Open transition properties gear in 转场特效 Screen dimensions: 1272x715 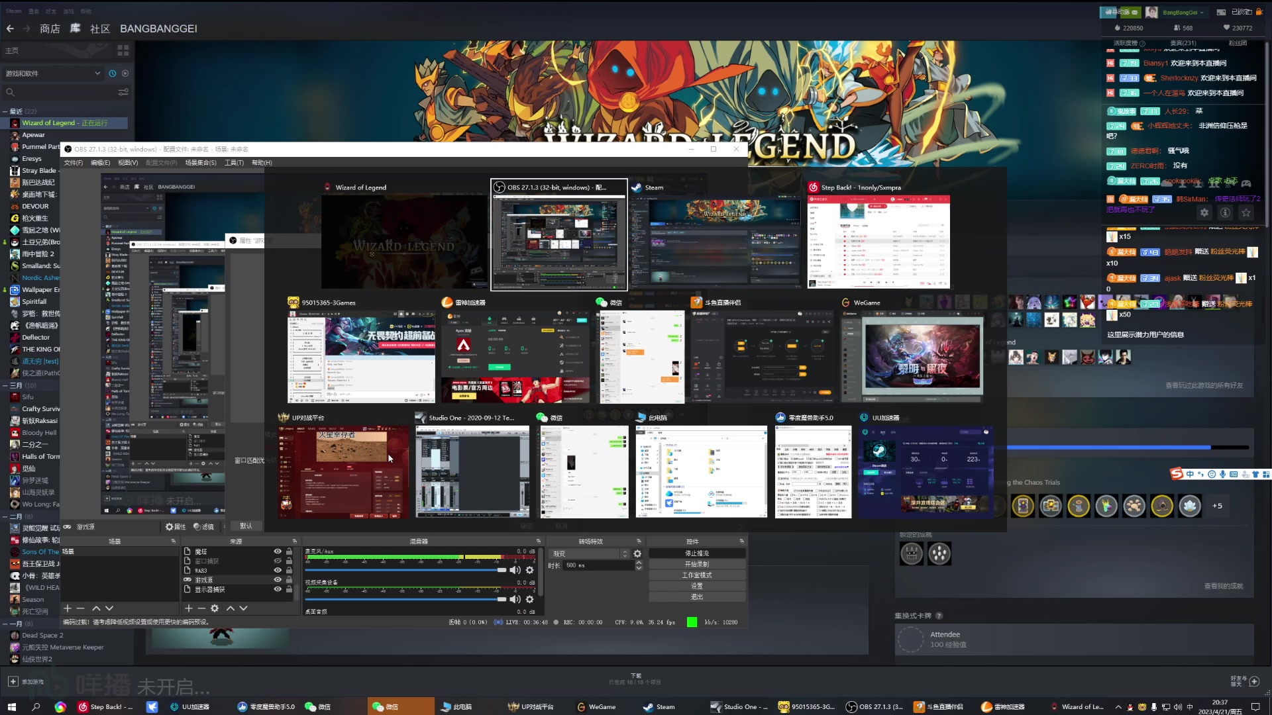637,554
